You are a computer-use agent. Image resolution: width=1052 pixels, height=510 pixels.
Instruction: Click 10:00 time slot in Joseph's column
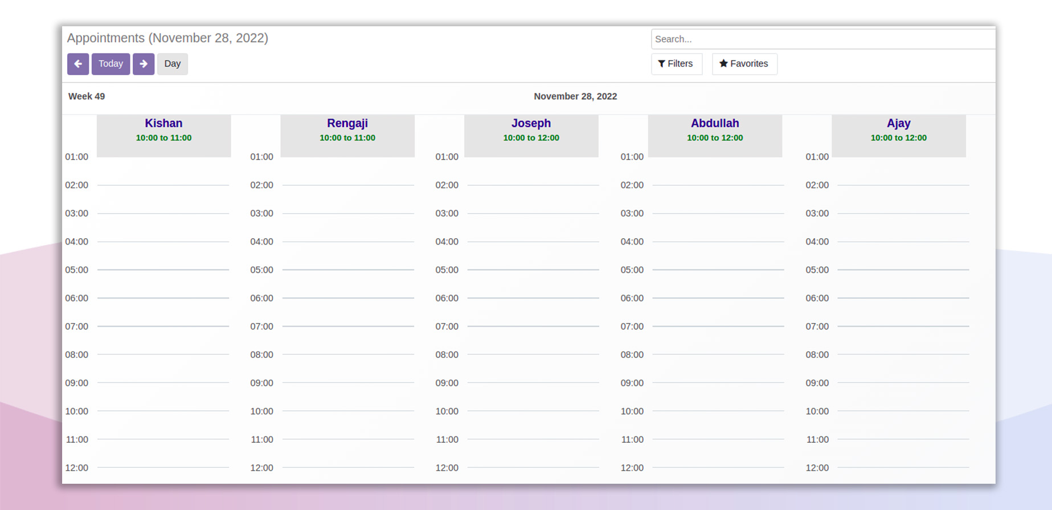(533, 425)
